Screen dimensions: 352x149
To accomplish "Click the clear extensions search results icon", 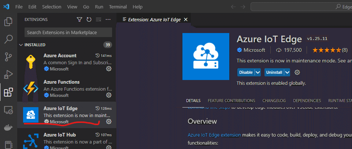I will pyautogui.click(x=98, y=19).
